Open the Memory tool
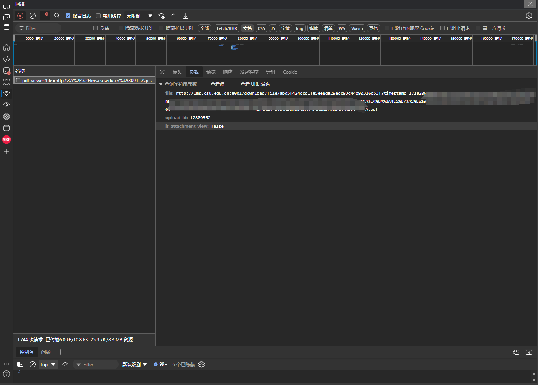The width and height of the screenshot is (538, 385). click(x=7, y=117)
